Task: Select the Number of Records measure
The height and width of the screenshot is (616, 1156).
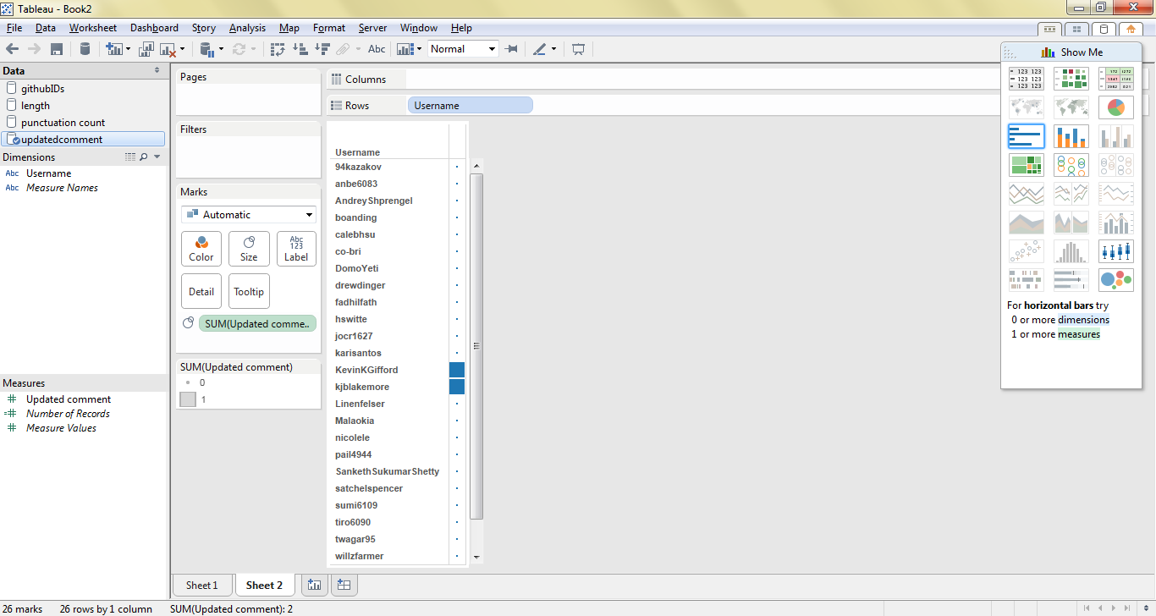Action: [x=68, y=414]
